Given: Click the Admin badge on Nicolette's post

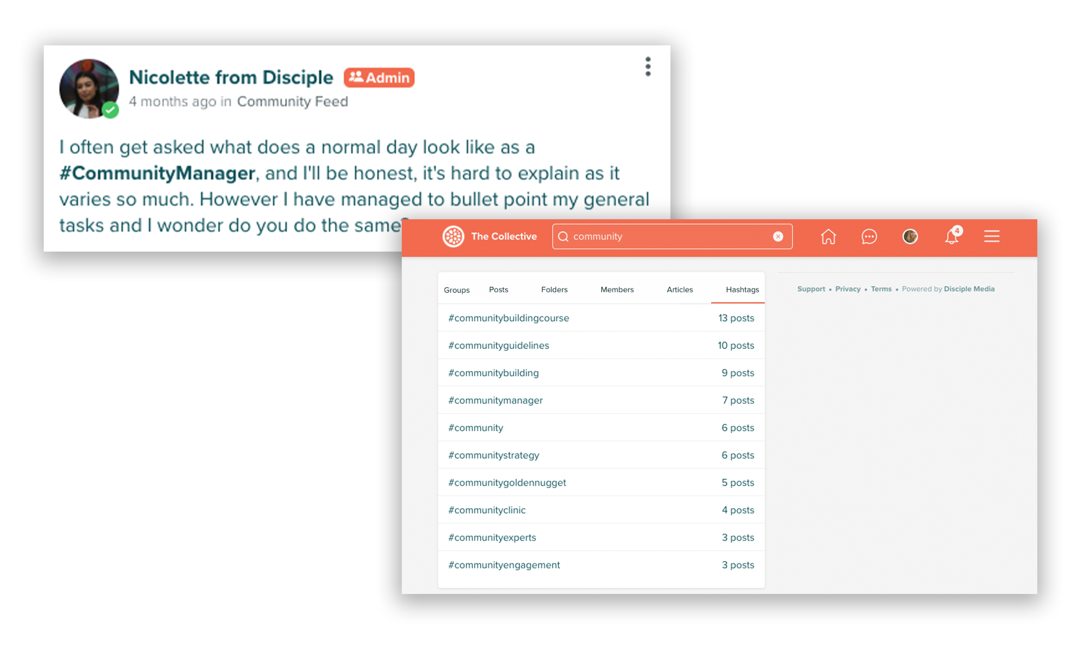Looking at the screenshot, I should [379, 78].
